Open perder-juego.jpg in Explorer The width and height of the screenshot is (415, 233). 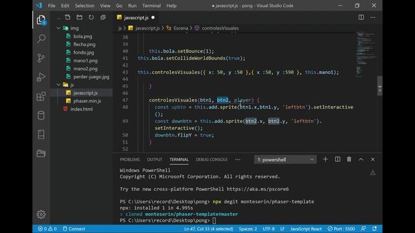click(91, 77)
